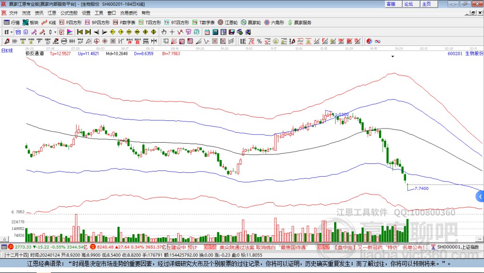Jump to the first bar with skip-back arrow

[x=80, y=32]
